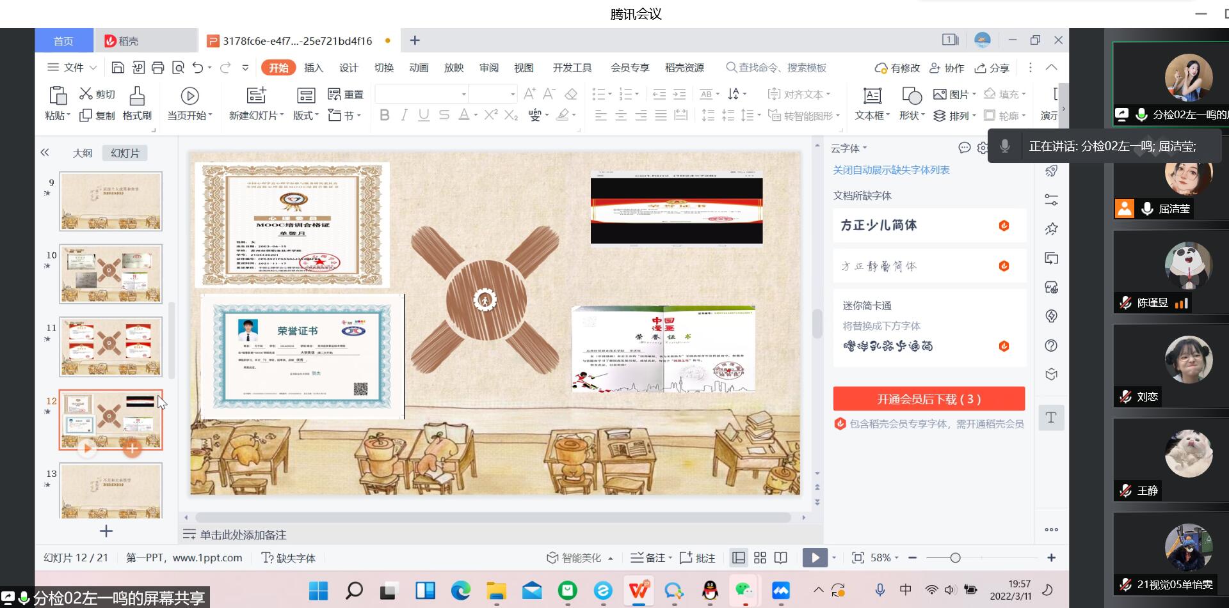Open WPS Office from the taskbar
This screenshot has width=1229, height=608.
[638, 591]
